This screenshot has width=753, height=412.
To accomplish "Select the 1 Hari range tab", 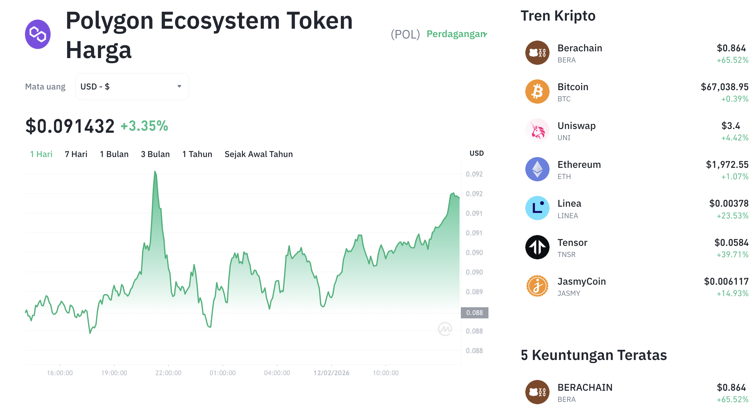I will click(41, 154).
